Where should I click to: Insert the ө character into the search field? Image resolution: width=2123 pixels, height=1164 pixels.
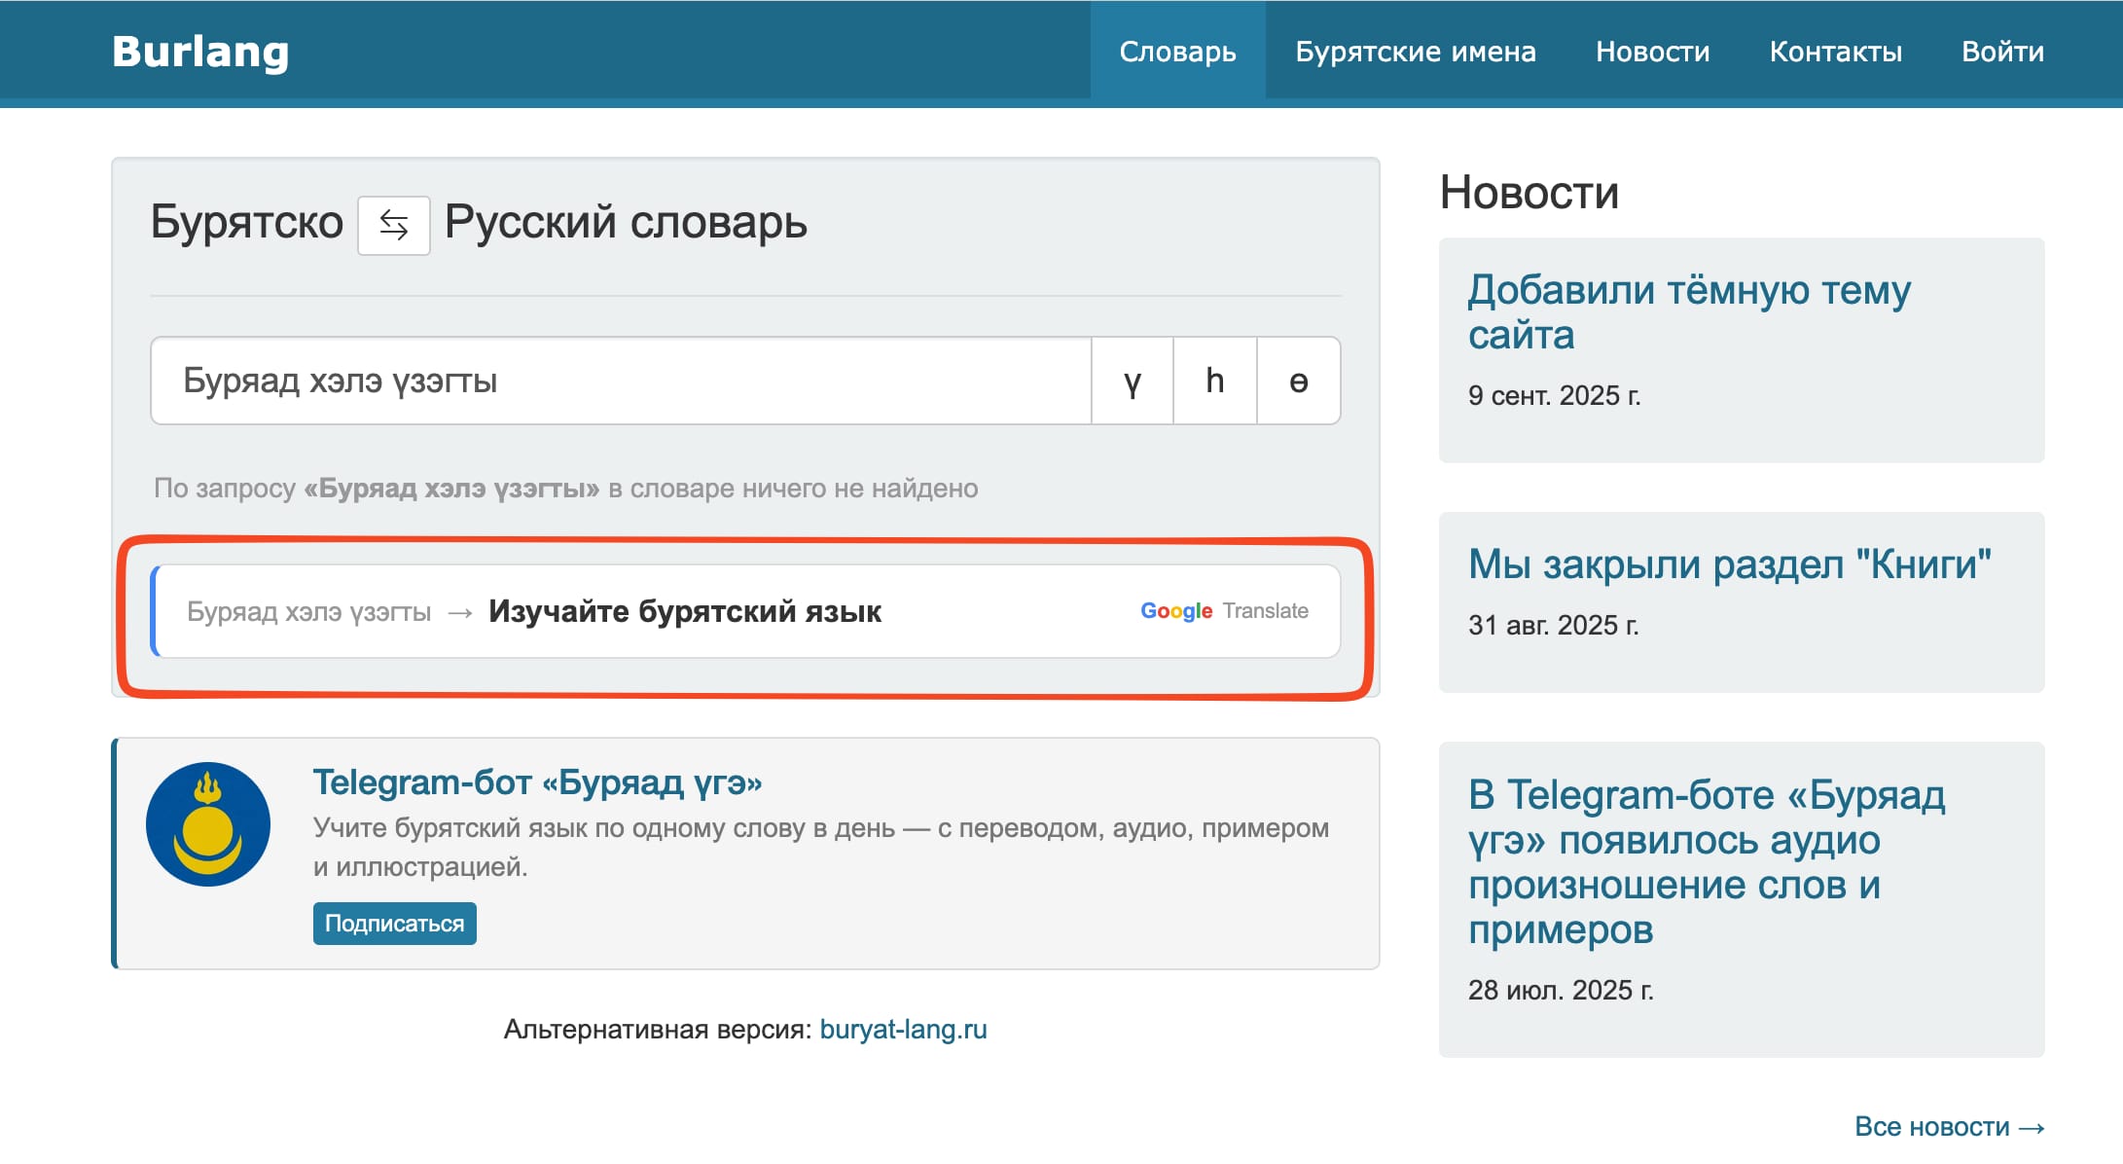1300,381
